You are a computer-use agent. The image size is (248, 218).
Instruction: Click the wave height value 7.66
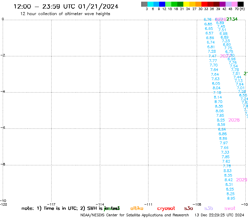coord(225,148)
